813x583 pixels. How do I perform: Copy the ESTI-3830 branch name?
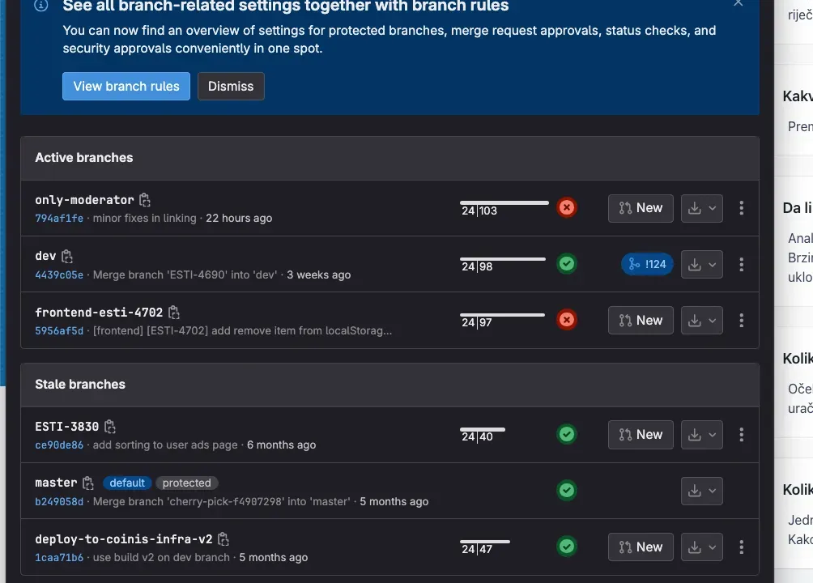coord(110,427)
